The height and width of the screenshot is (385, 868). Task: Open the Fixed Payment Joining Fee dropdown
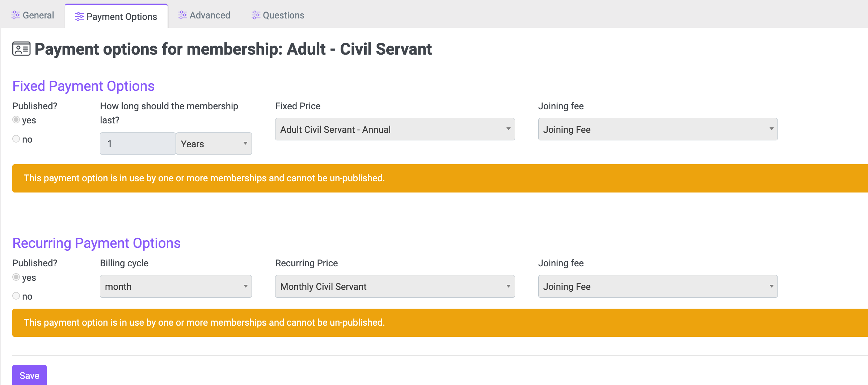(658, 129)
